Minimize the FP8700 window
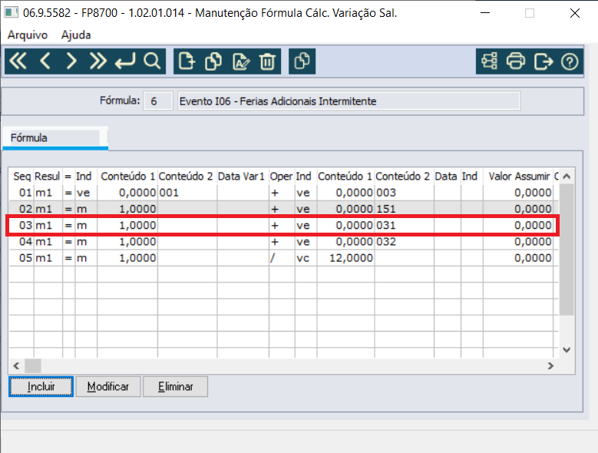This screenshot has width=598, height=453. coord(485,13)
